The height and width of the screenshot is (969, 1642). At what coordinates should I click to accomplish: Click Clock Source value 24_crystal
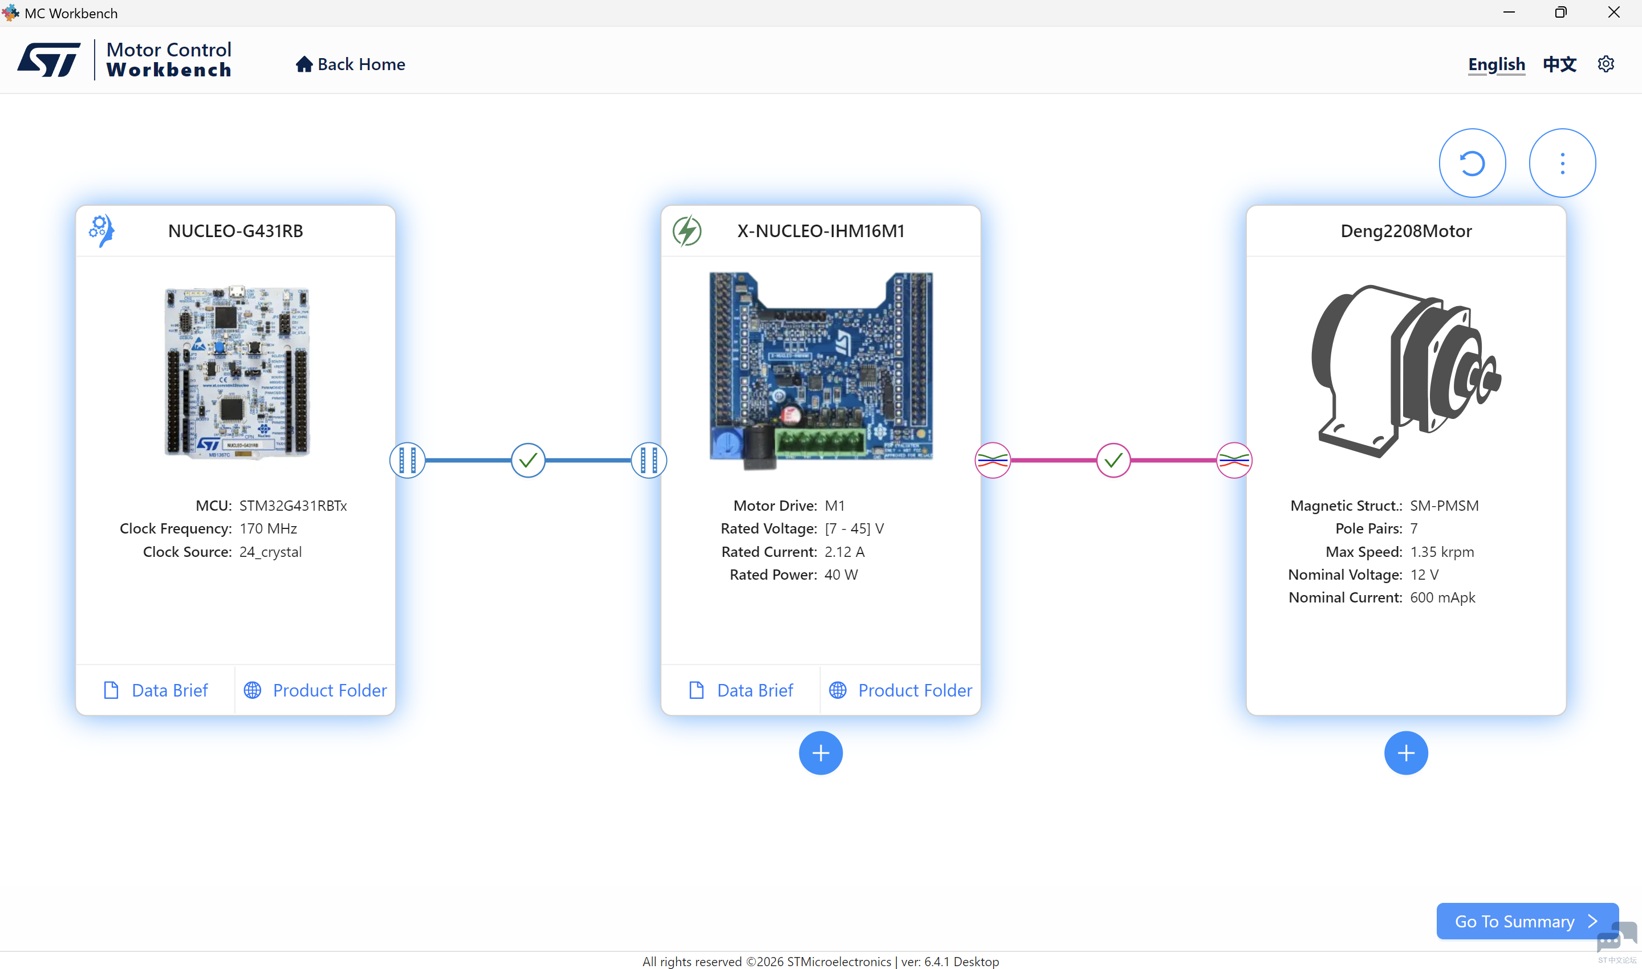click(x=270, y=552)
